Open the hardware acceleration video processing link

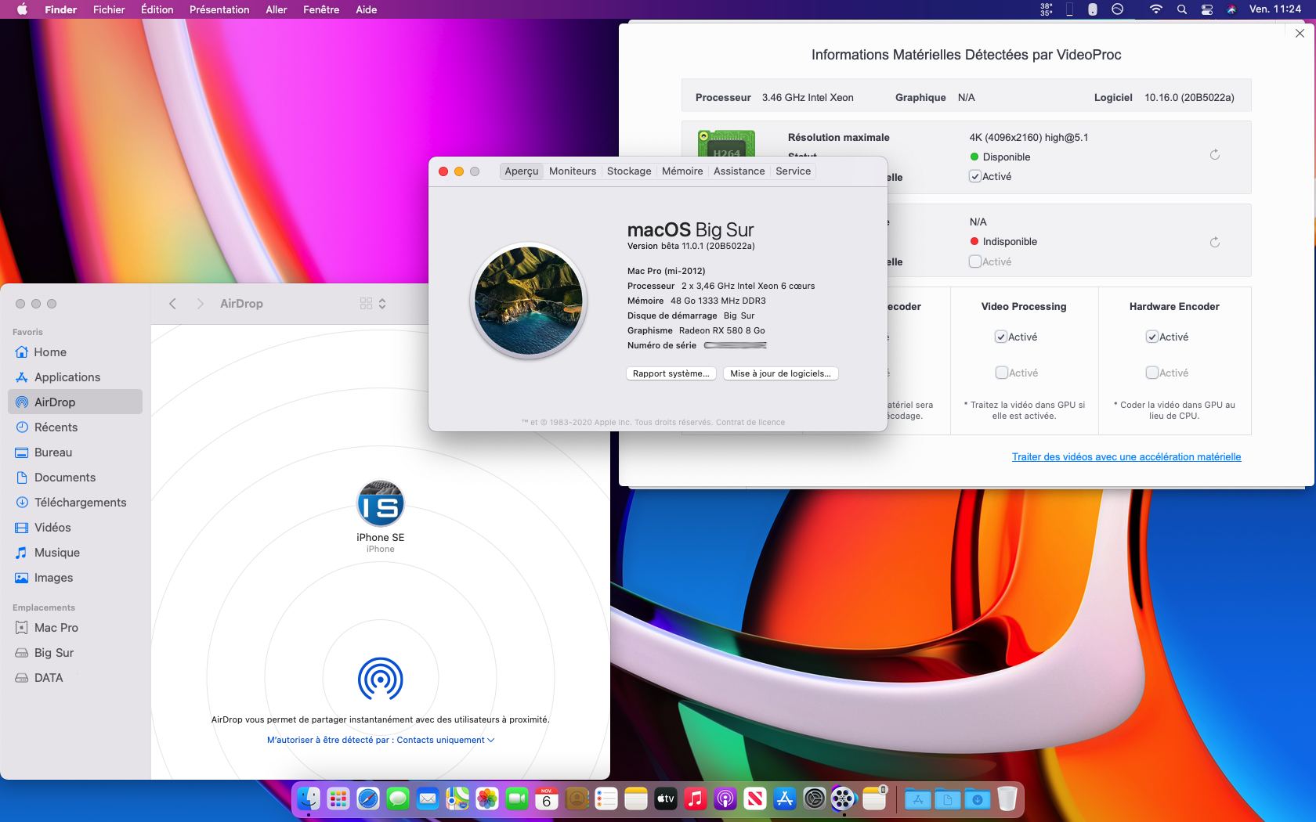(1126, 457)
